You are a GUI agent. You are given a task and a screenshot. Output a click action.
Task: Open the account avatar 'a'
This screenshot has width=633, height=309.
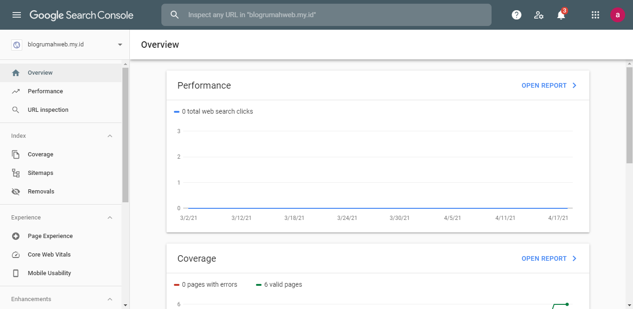click(x=617, y=15)
